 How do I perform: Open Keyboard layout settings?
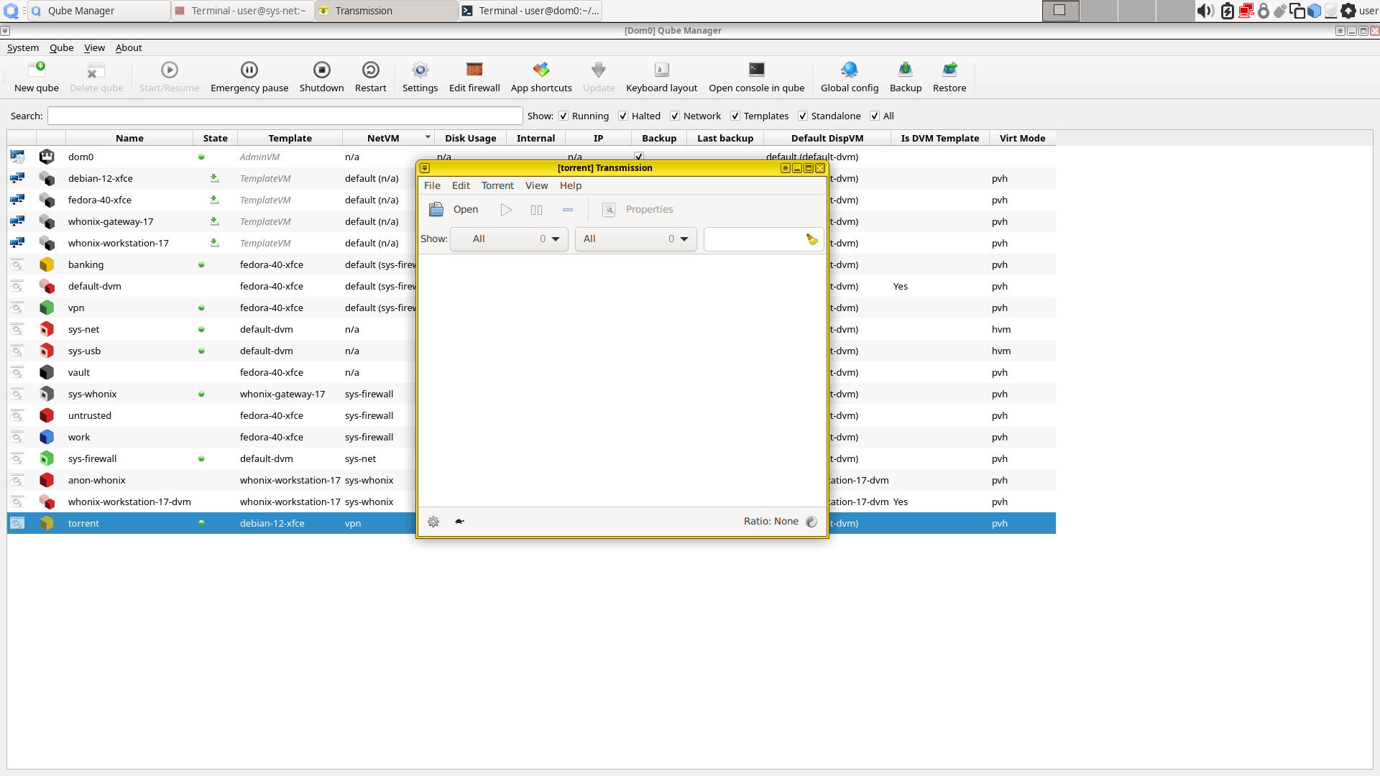[662, 70]
